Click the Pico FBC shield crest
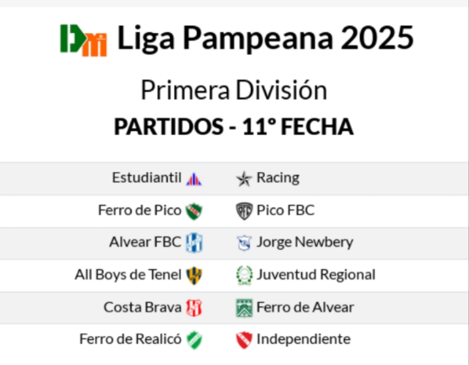This screenshot has width=469, height=365. point(244,211)
